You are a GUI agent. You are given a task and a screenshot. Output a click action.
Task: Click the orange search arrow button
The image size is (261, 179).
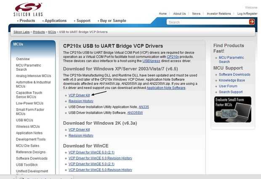(252, 22)
